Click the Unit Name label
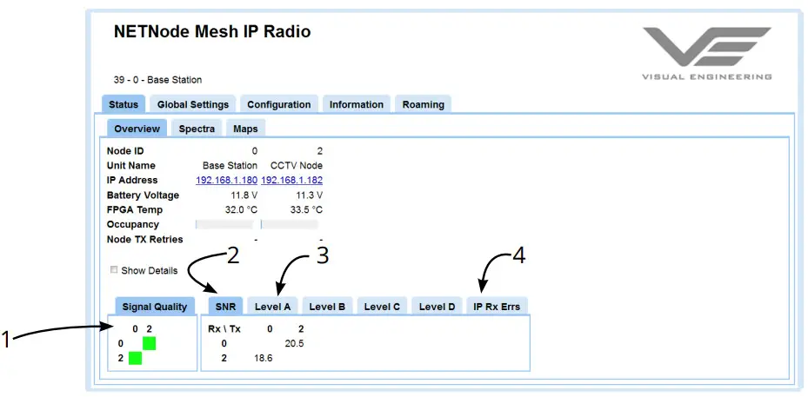This screenshot has height=397, width=808. tap(130, 166)
